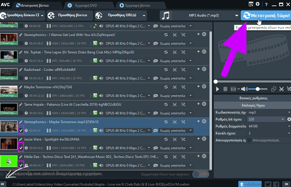The height and width of the screenshot is (187, 291).
Task: Open the Επιλογές Ήχου section
Action: (x=253, y=105)
